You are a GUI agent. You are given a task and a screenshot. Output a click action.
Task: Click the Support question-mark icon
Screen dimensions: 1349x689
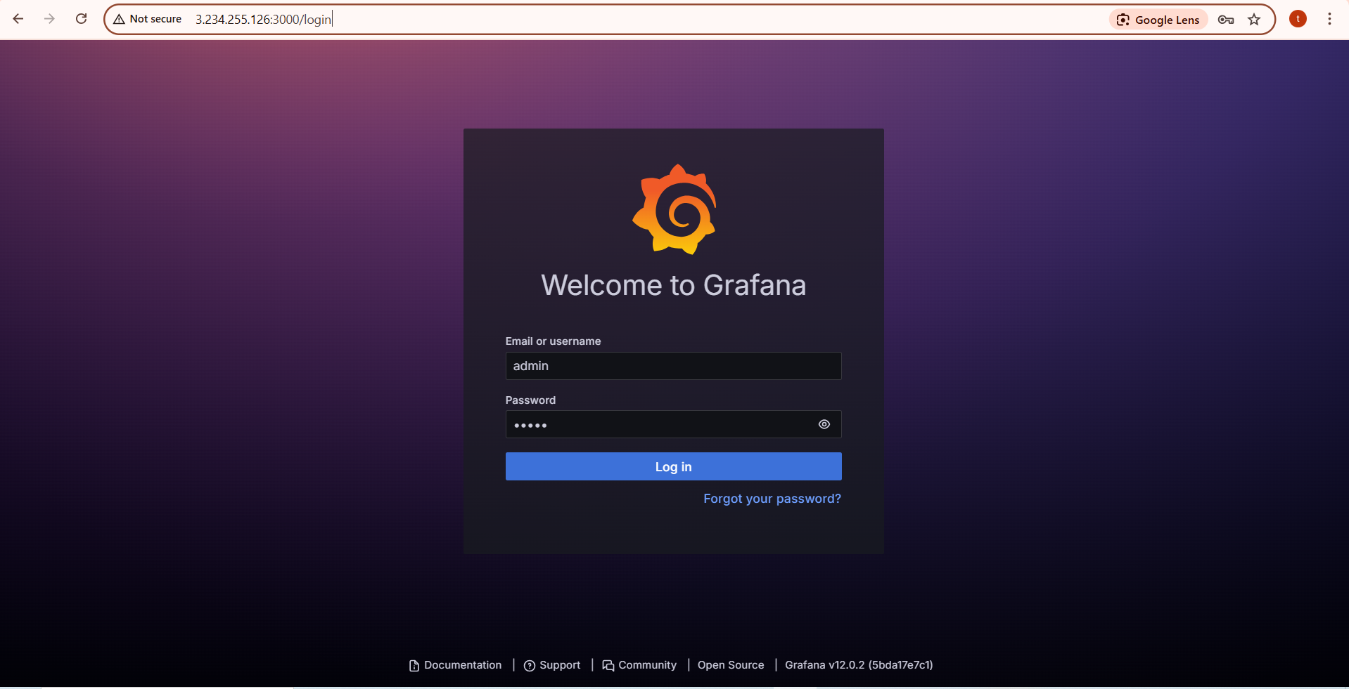click(x=530, y=665)
